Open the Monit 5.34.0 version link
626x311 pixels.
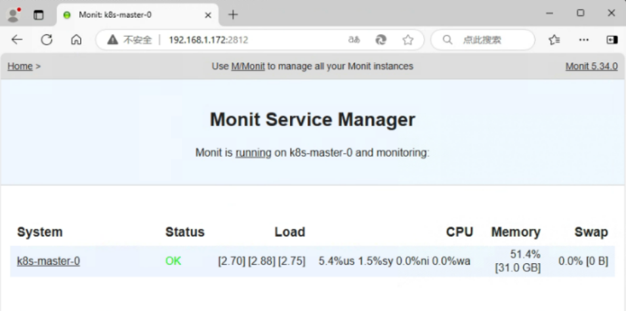coord(591,66)
